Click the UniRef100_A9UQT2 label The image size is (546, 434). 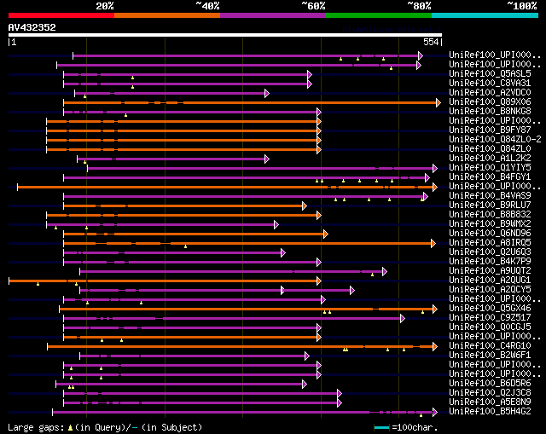click(490, 271)
